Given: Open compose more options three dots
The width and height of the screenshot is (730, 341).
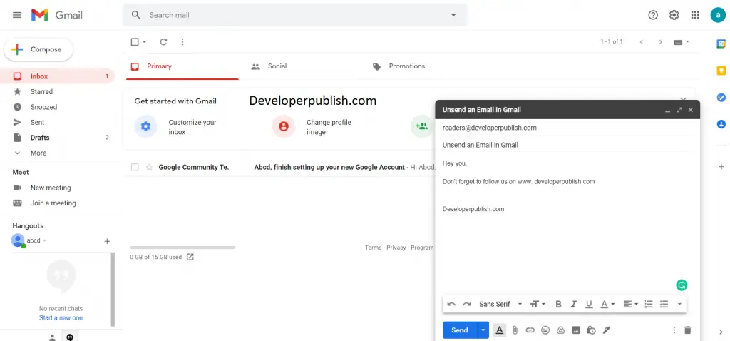Looking at the screenshot, I should pyautogui.click(x=674, y=330).
